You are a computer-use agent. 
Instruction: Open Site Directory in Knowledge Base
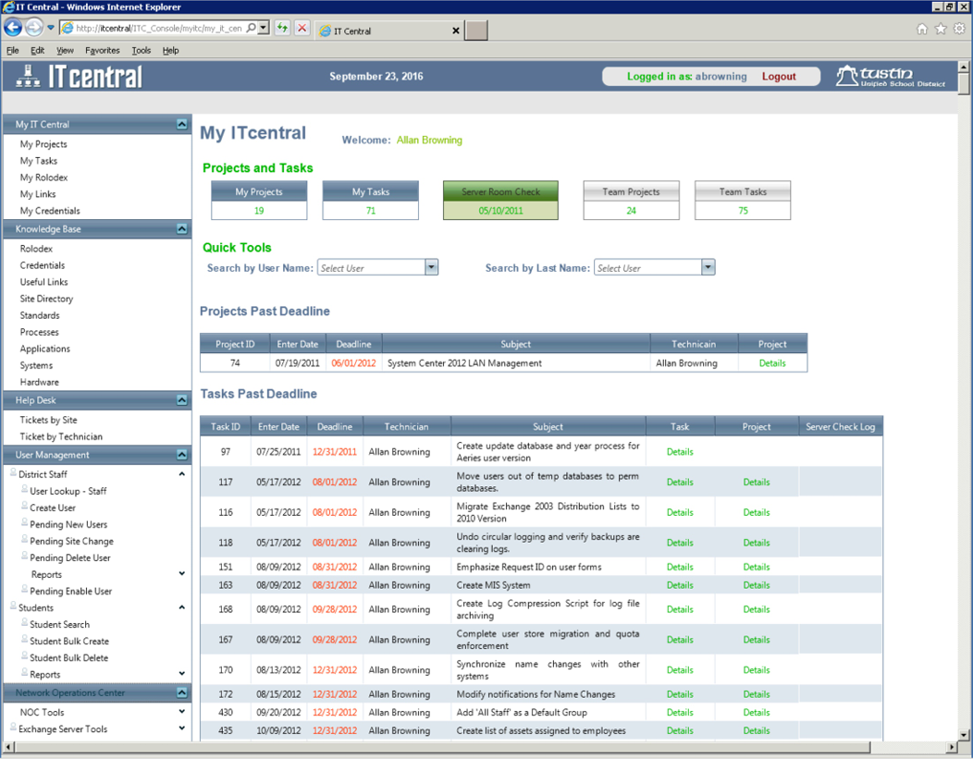tap(46, 299)
